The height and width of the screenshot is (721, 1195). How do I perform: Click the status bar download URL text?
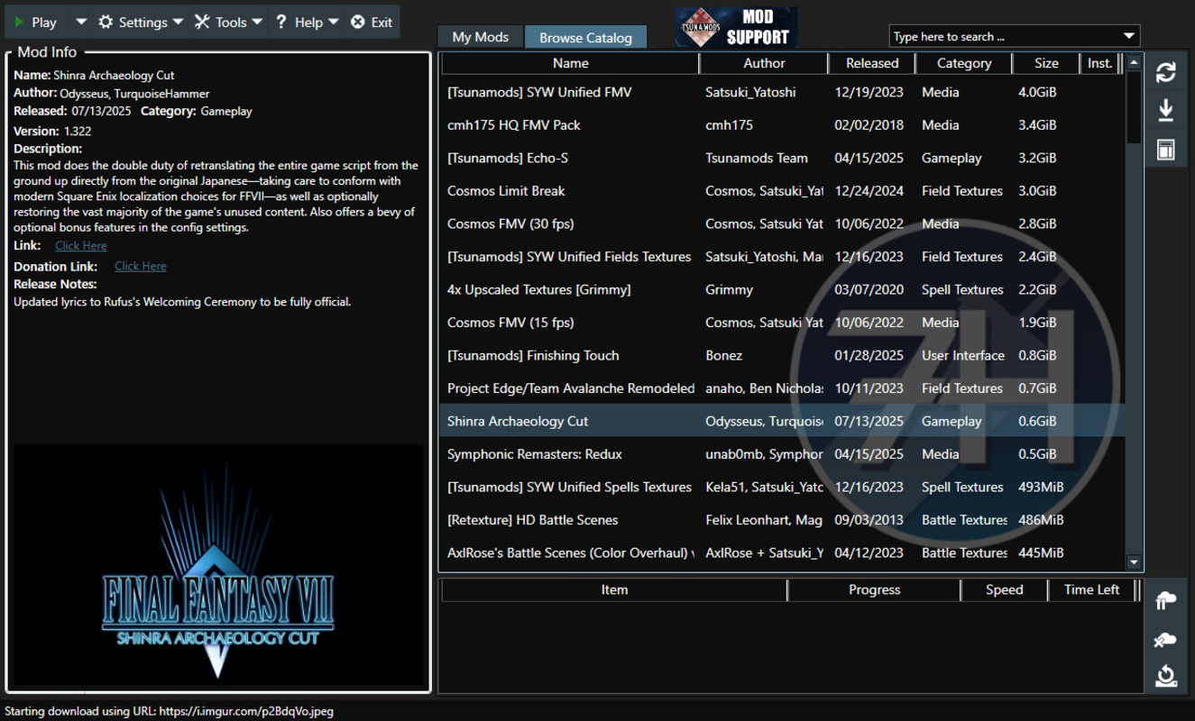(x=169, y=711)
